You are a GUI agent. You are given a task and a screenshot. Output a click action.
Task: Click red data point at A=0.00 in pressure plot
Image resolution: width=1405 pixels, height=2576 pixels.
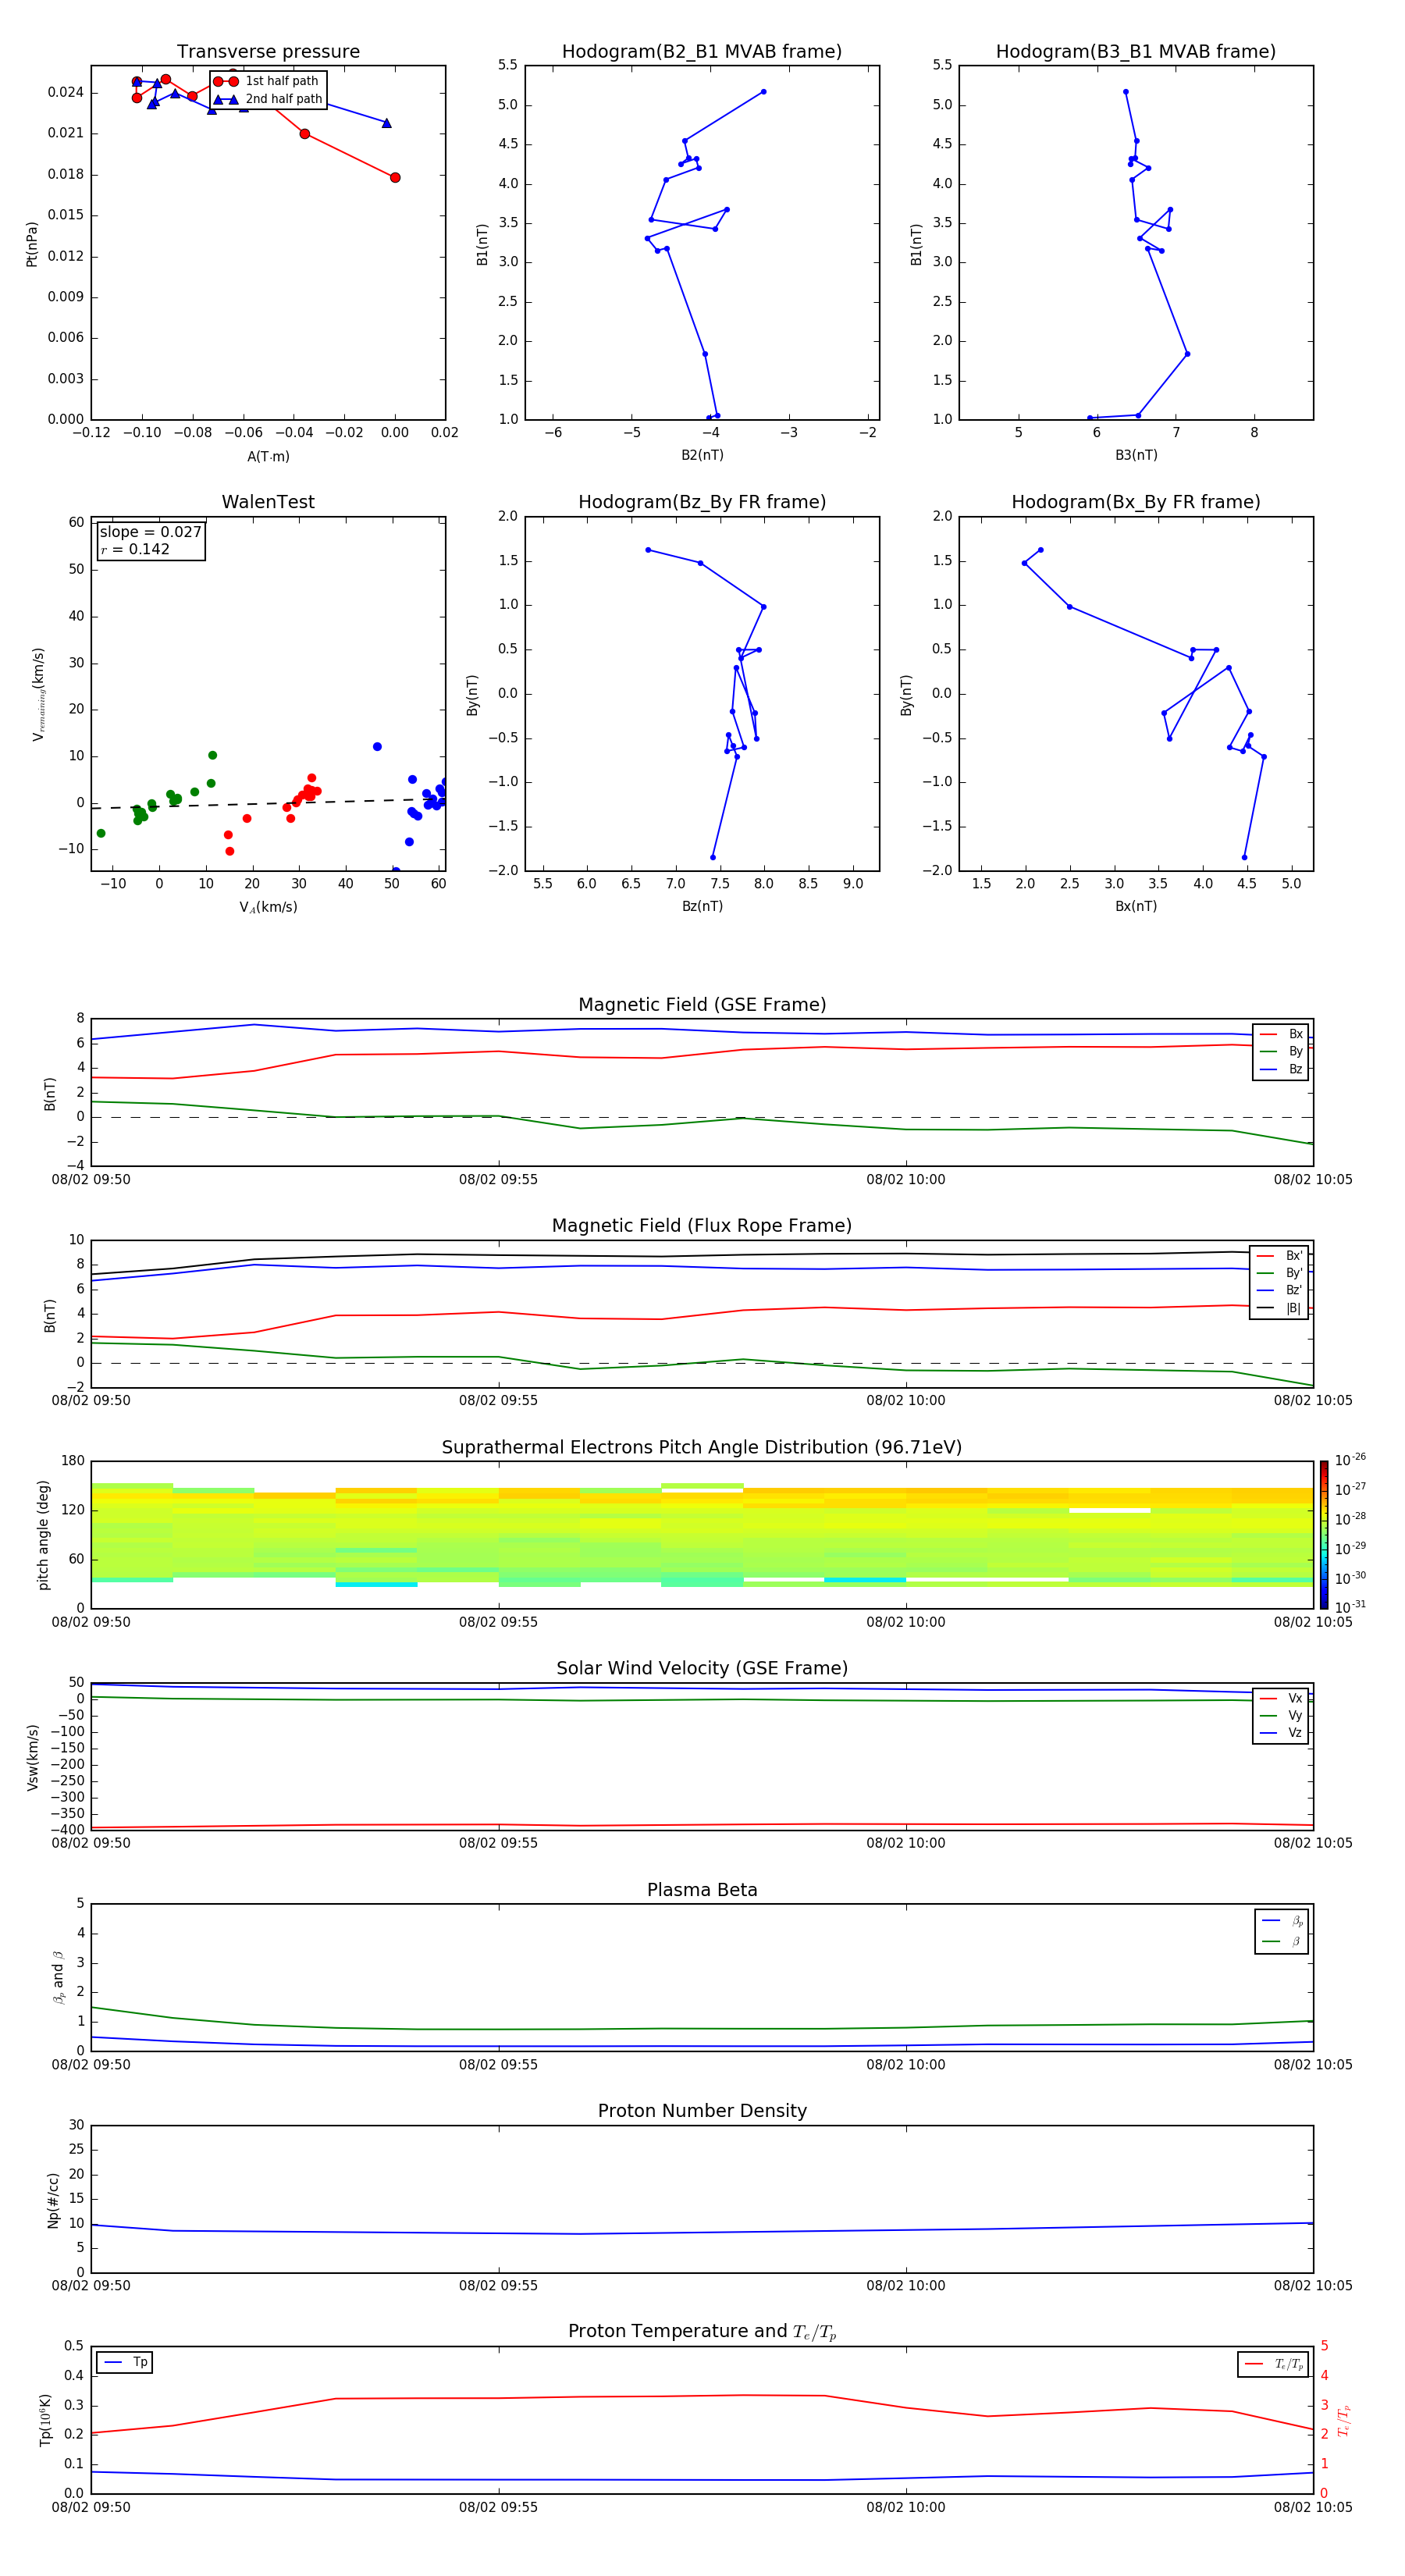(395, 178)
